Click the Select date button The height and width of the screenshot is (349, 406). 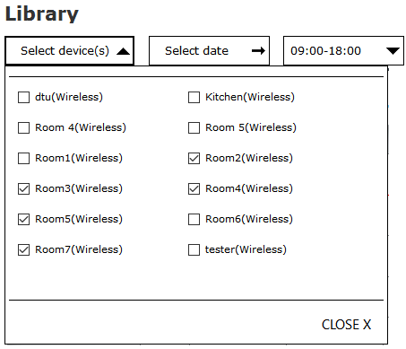coord(209,51)
